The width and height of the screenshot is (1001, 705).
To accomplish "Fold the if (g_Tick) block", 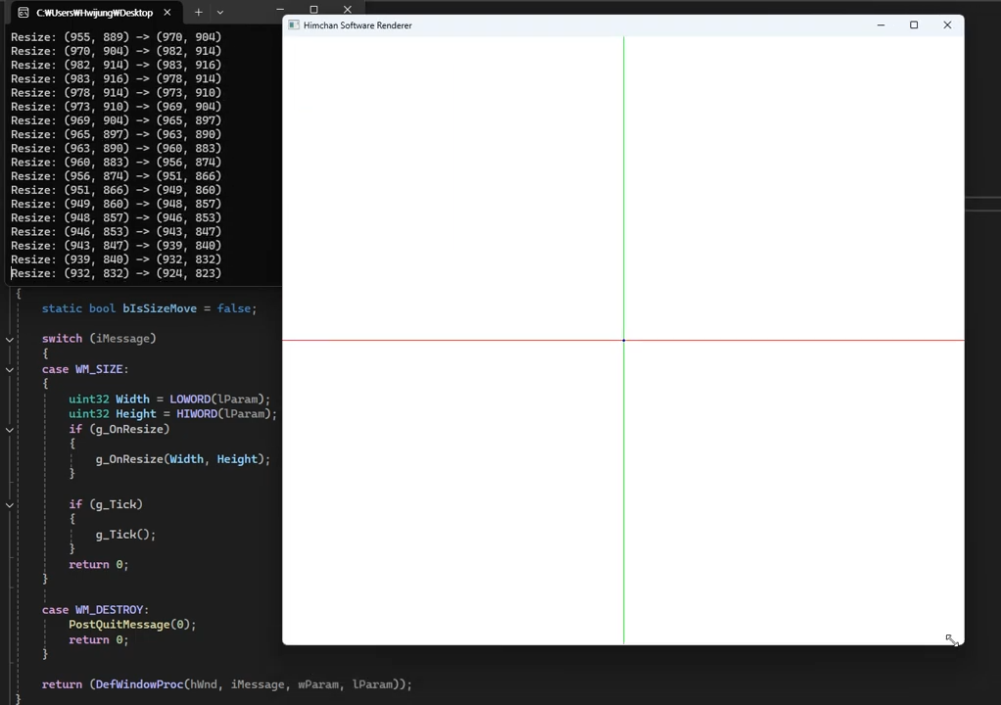I will [10, 504].
